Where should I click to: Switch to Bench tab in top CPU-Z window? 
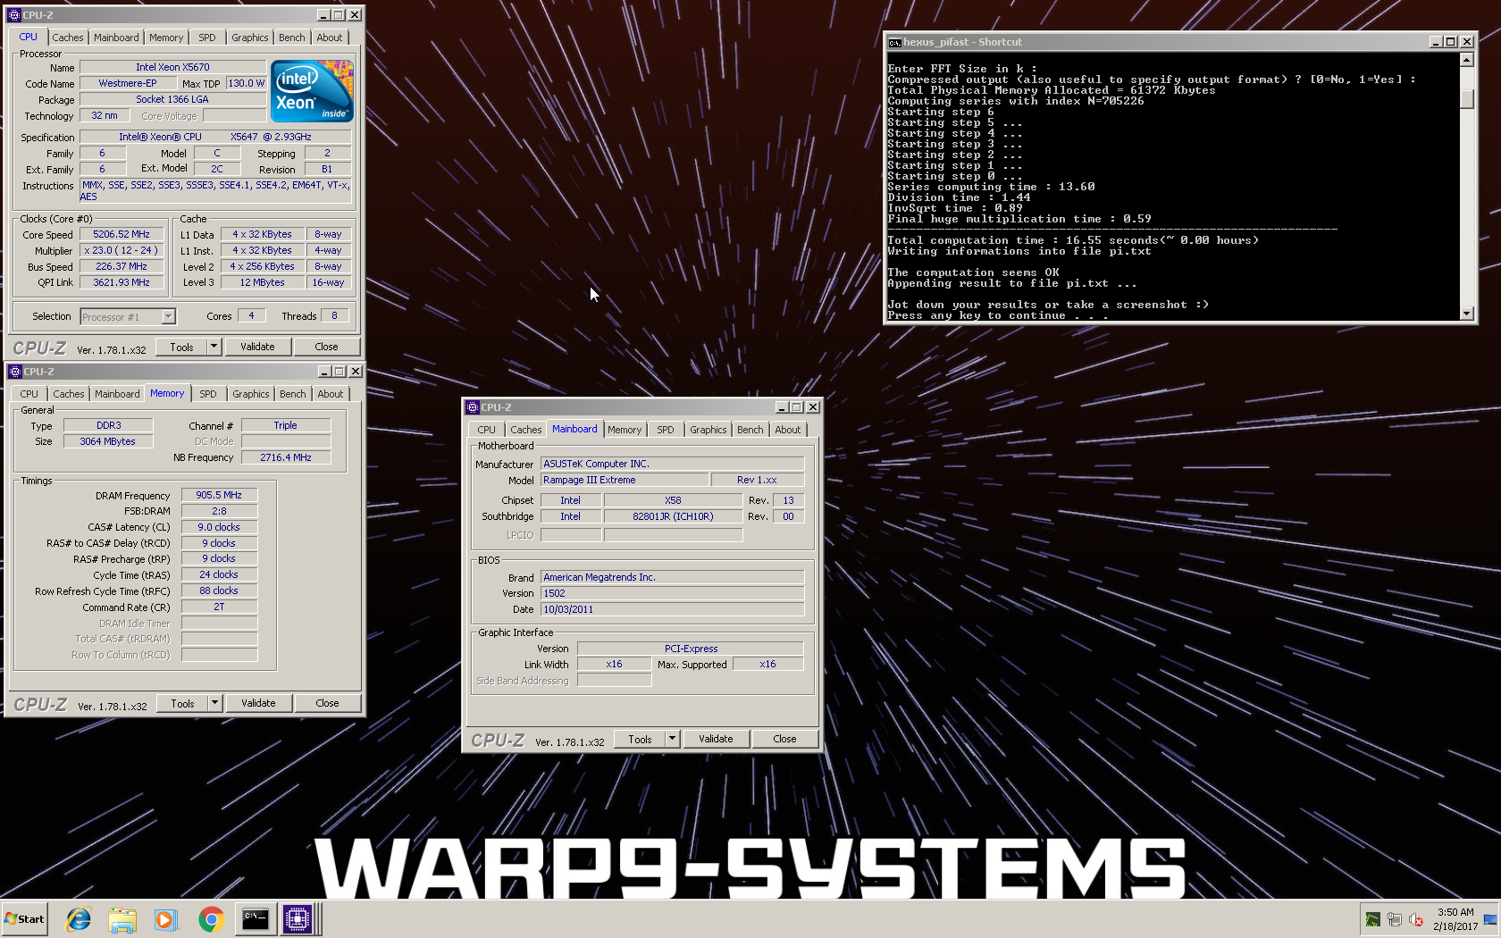(292, 38)
